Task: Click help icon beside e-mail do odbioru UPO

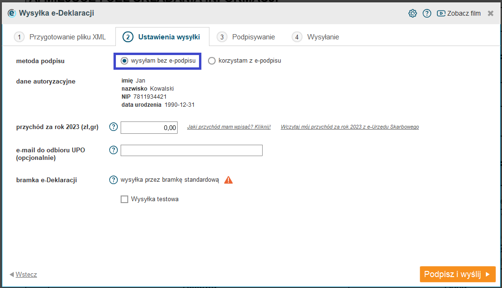Action: coord(114,150)
